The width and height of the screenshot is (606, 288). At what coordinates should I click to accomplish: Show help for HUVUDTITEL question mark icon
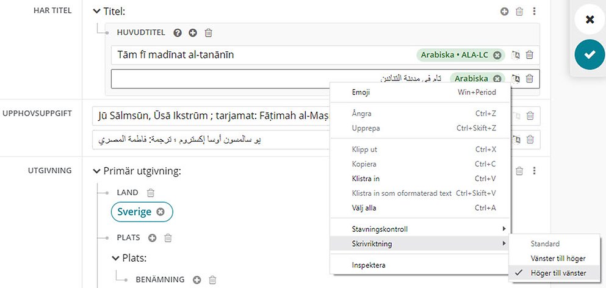(x=178, y=33)
